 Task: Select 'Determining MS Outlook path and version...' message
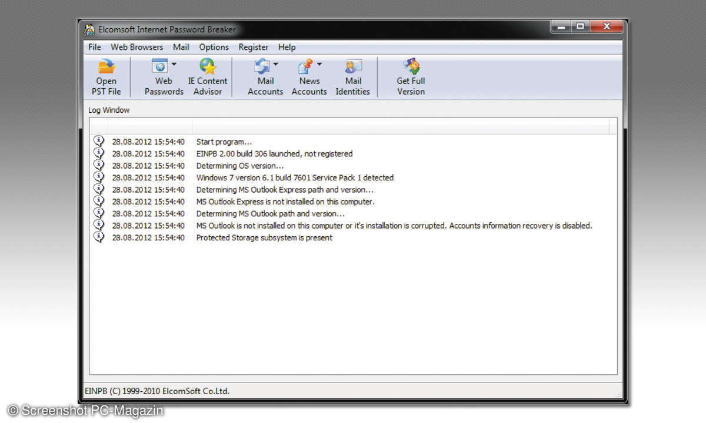pyautogui.click(x=270, y=214)
